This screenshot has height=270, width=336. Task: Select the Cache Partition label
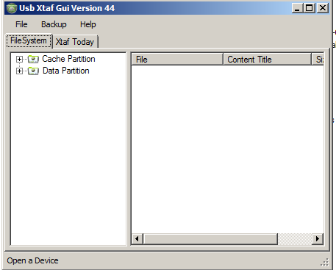pyautogui.click(x=68, y=59)
